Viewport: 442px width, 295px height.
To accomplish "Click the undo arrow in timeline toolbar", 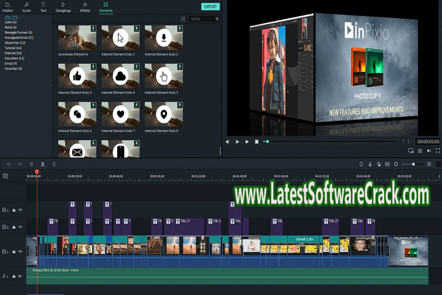I will 9,164.
